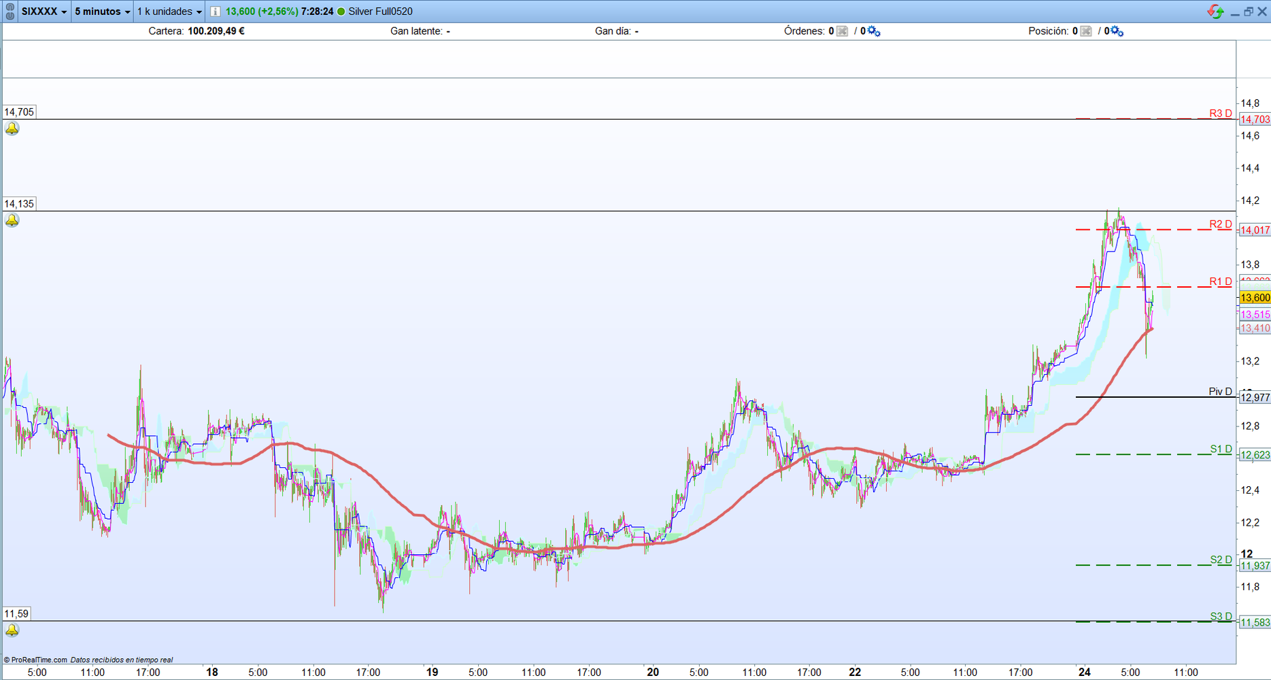Click the 12,977 price axis tag
1271x680 pixels.
tap(1255, 398)
